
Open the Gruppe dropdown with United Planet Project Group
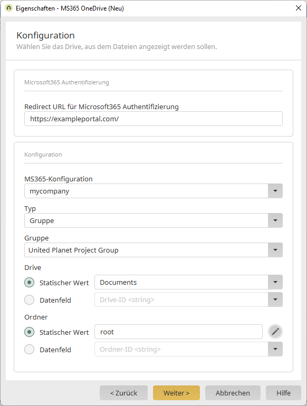click(x=275, y=250)
